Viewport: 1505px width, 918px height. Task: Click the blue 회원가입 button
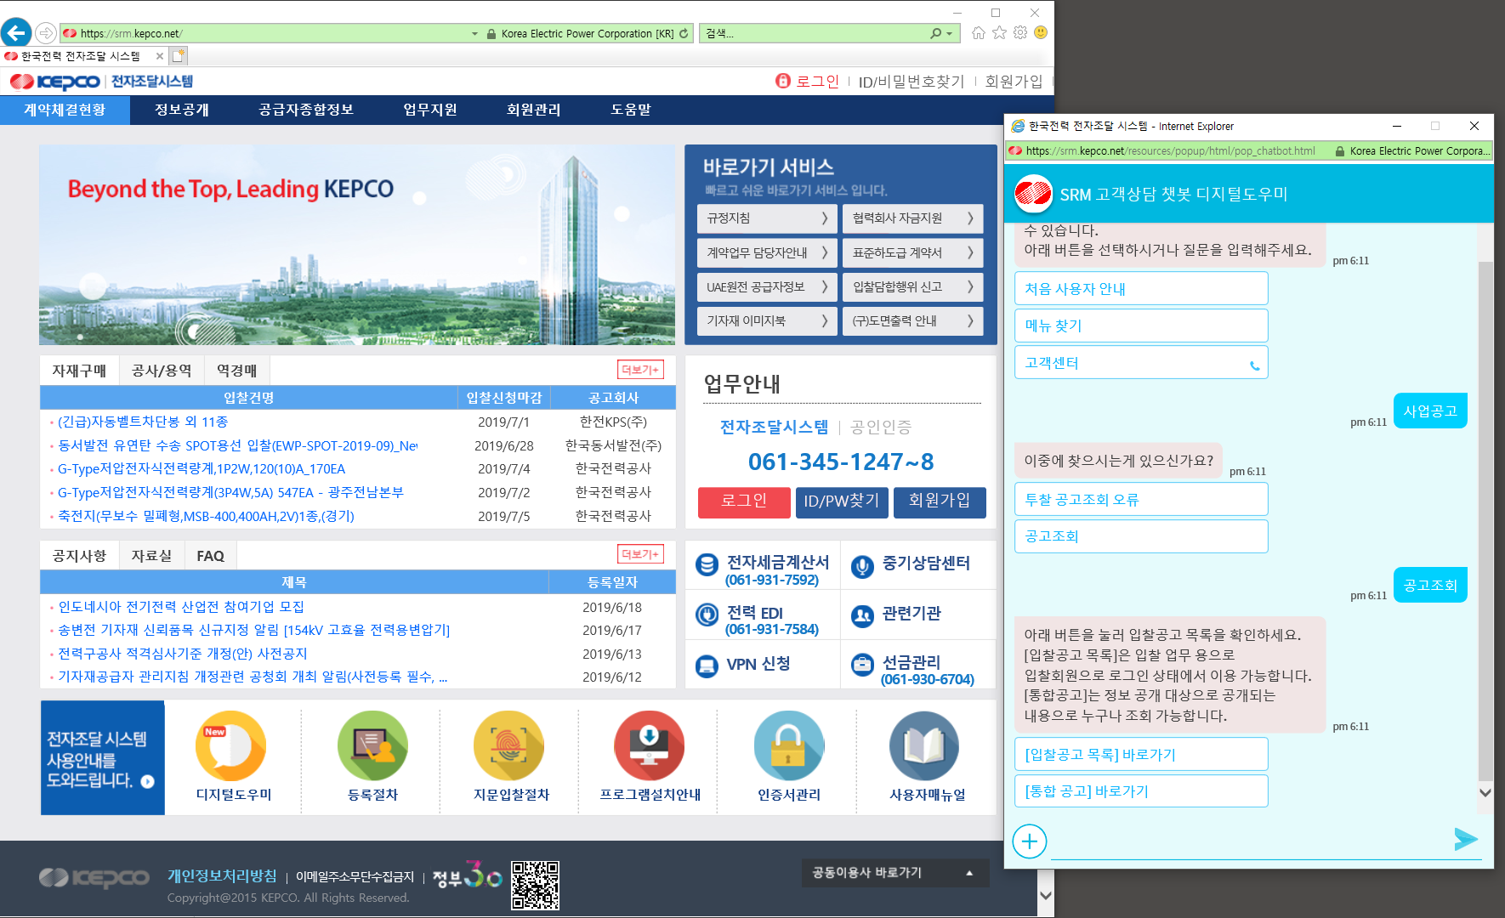click(x=940, y=501)
